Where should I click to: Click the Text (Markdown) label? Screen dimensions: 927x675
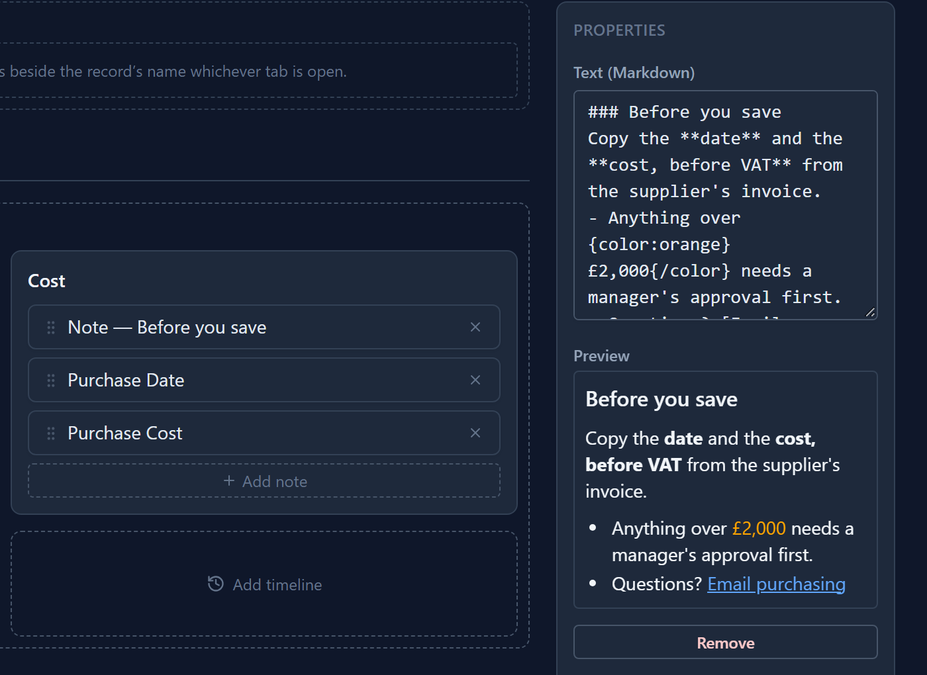(x=634, y=73)
